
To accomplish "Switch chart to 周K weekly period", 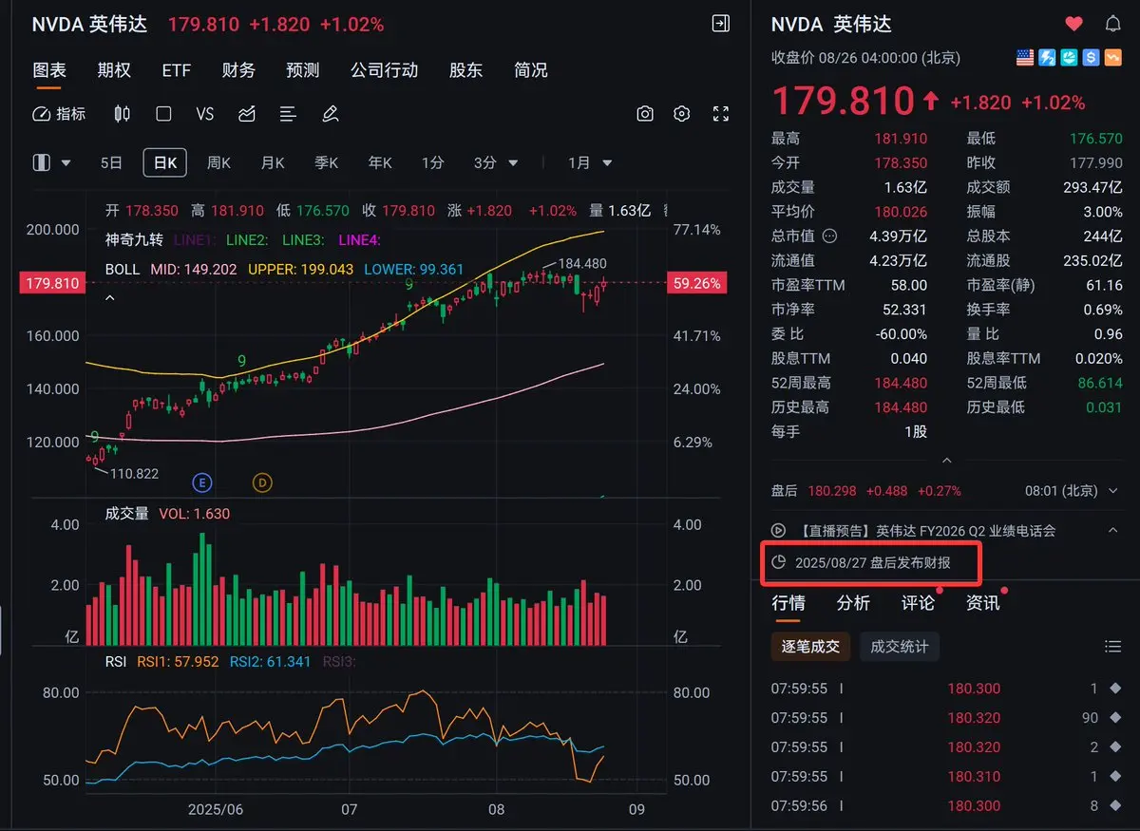I will point(218,162).
